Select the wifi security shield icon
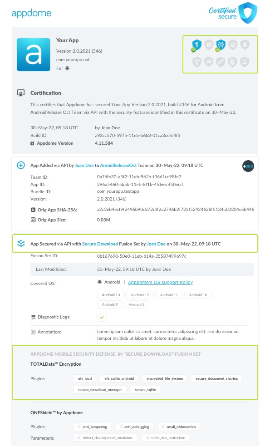The width and height of the screenshot is (270, 446). (x=197, y=61)
